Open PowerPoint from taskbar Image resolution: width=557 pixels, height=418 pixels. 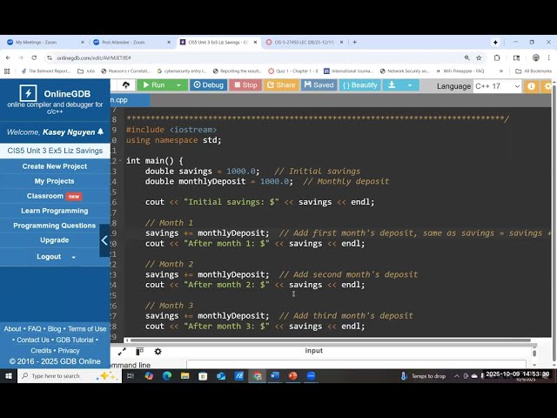click(x=292, y=376)
